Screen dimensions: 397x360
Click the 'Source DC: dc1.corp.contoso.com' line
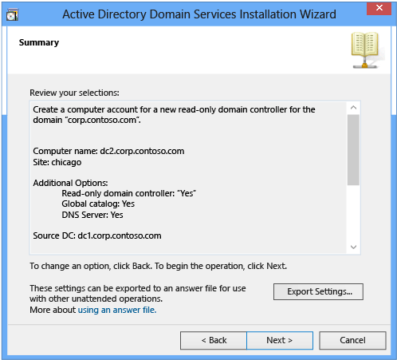[x=97, y=235]
